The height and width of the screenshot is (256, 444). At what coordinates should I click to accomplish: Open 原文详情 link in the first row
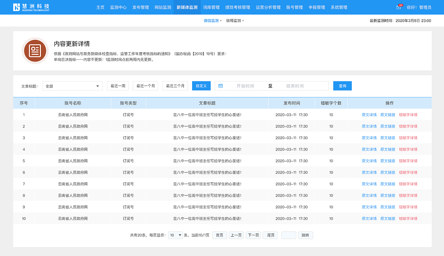369,115
